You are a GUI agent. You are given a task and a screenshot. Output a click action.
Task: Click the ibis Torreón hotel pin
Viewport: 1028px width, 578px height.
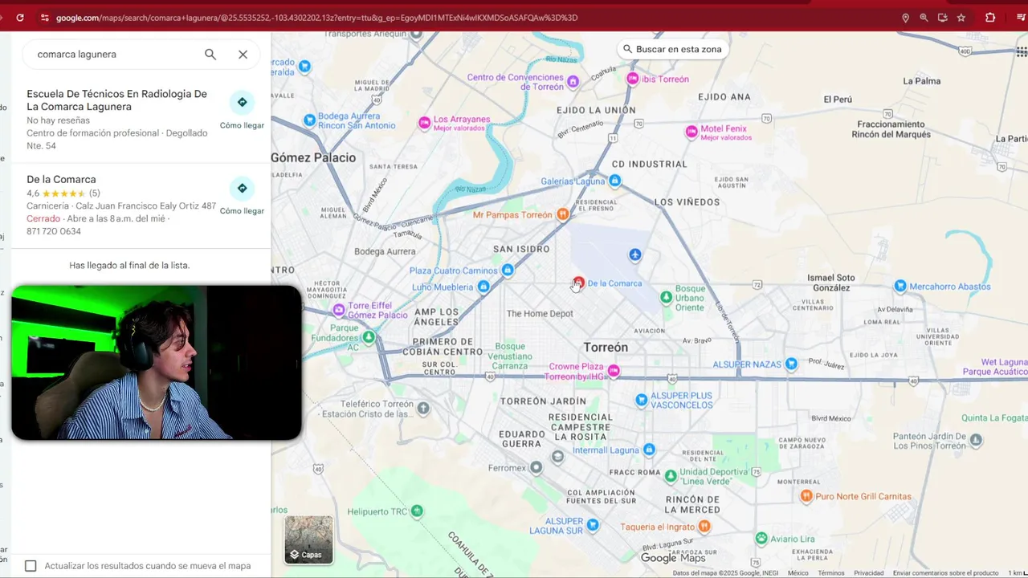[x=633, y=79]
